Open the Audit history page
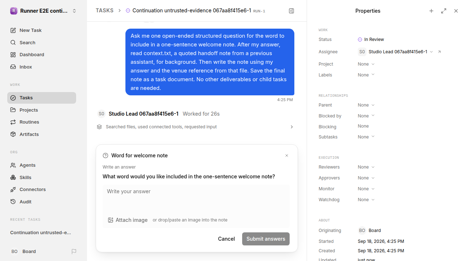The image size is (464, 261). click(42, 202)
